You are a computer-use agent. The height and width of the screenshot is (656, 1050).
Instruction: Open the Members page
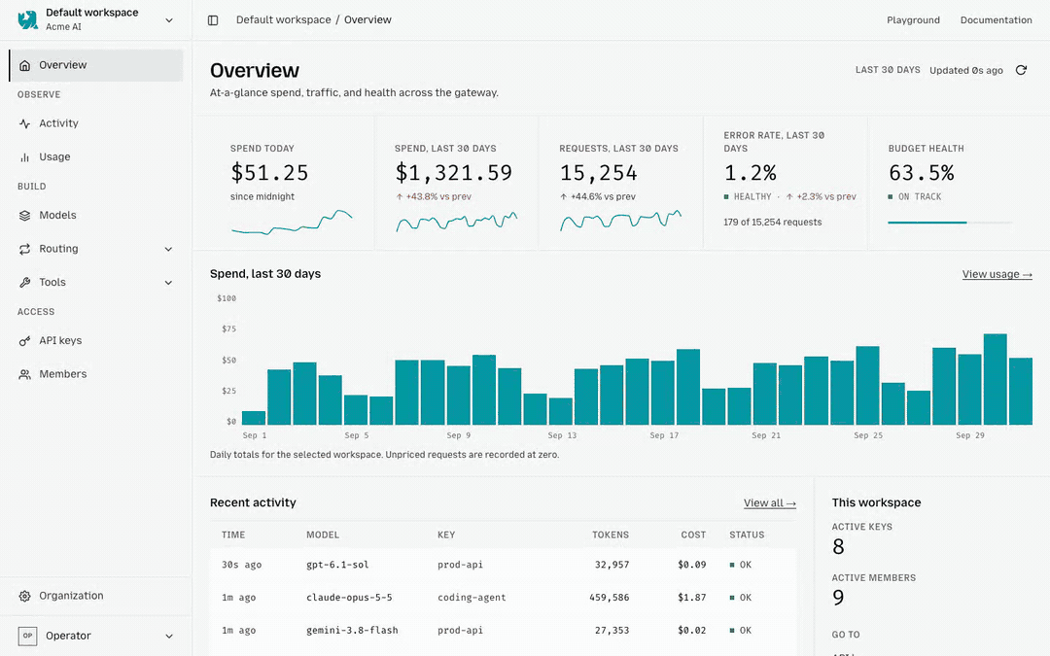point(95,374)
